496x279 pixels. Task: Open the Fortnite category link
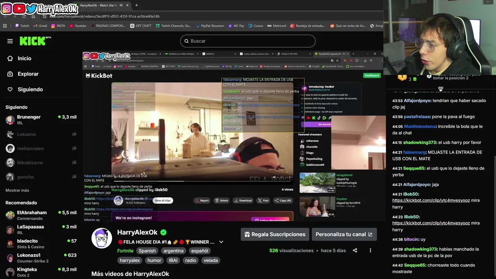(125, 251)
